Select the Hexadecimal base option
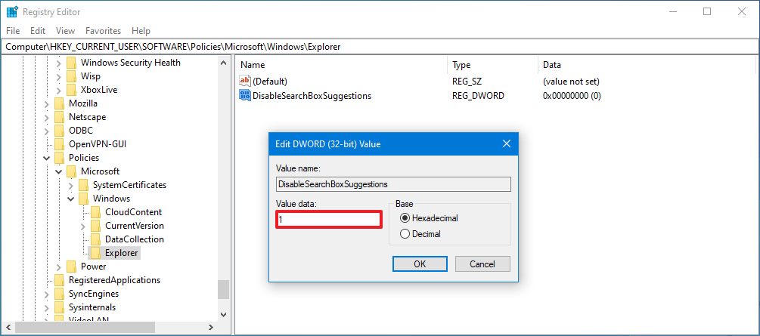Screen dimensions: 760x336 pyautogui.click(x=404, y=218)
